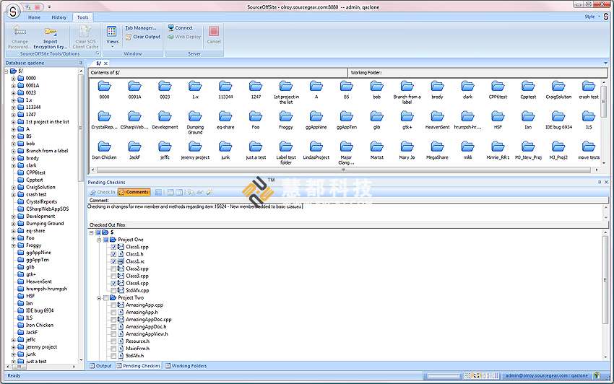Expand the jeremy project tree node
Image resolution: width=614 pixels, height=384 pixels.
tap(13, 347)
